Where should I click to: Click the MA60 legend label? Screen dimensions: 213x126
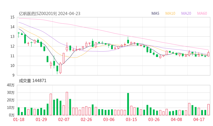coord(202,13)
